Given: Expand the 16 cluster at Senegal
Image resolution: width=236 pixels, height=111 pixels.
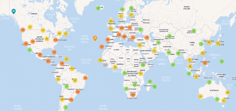Looking at the screenshot, I should (x=100, y=60).
